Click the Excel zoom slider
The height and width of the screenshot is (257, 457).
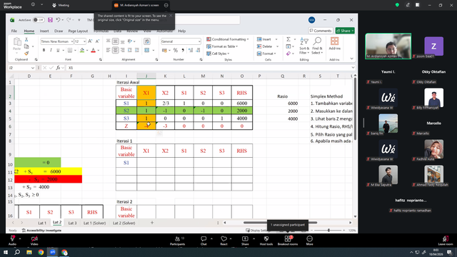tap(328, 230)
